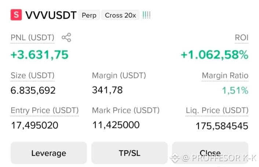
Task: Tap the red S short-position badge
Action: tap(16, 15)
